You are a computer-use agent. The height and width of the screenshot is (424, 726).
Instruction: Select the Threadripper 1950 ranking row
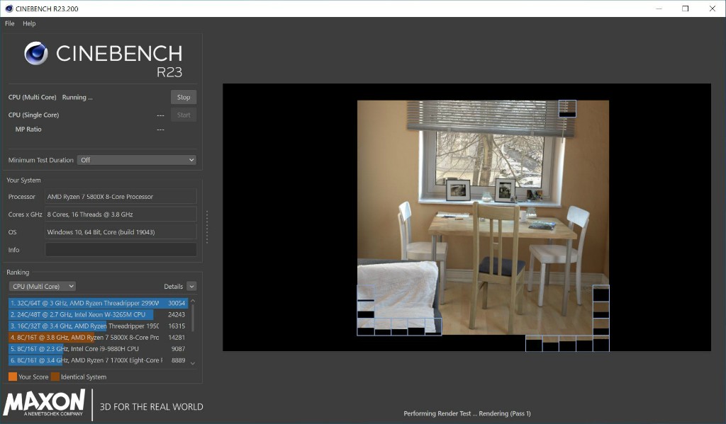pyautogui.click(x=98, y=326)
